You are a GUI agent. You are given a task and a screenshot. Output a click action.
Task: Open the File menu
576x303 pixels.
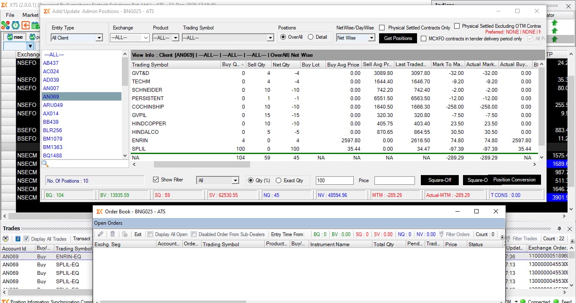pyautogui.click(x=10, y=15)
